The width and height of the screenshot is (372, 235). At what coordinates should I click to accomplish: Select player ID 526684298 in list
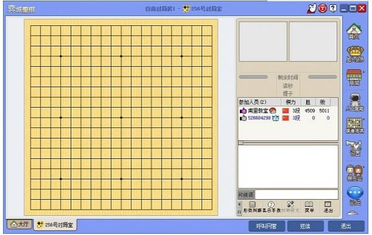click(259, 118)
